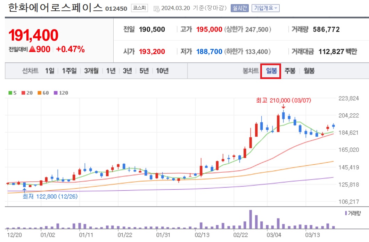This screenshot has height=242, width=369.
Task: Click the current price 191,400
Action: coord(33,35)
